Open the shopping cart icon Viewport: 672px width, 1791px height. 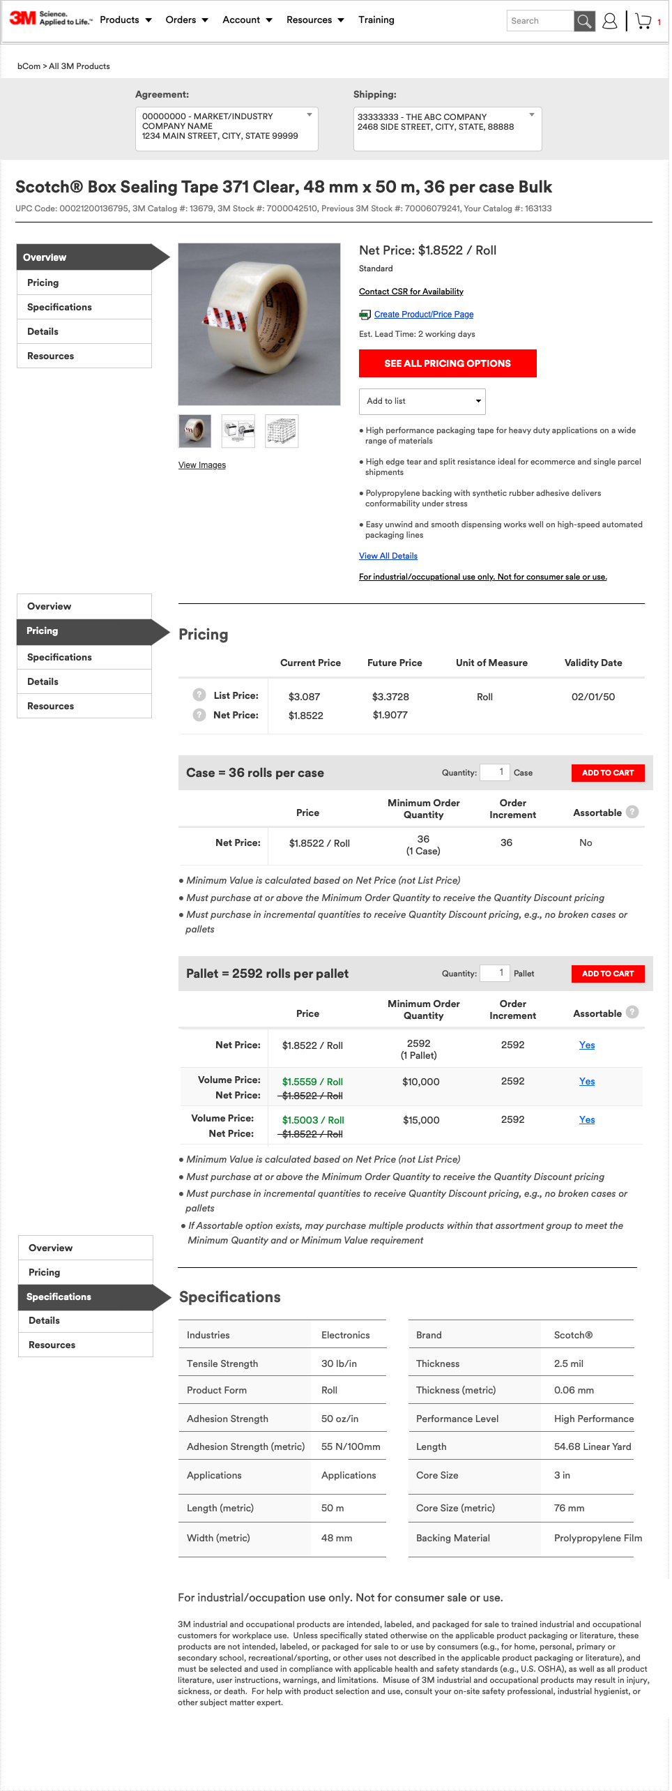[x=643, y=21]
